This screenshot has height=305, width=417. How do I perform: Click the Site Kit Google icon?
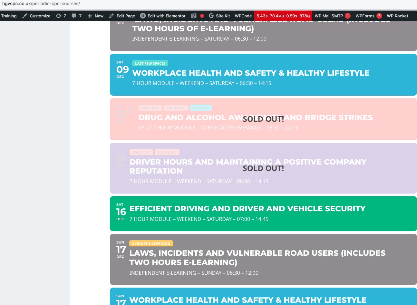pyautogui.click(x=211, y=16)
